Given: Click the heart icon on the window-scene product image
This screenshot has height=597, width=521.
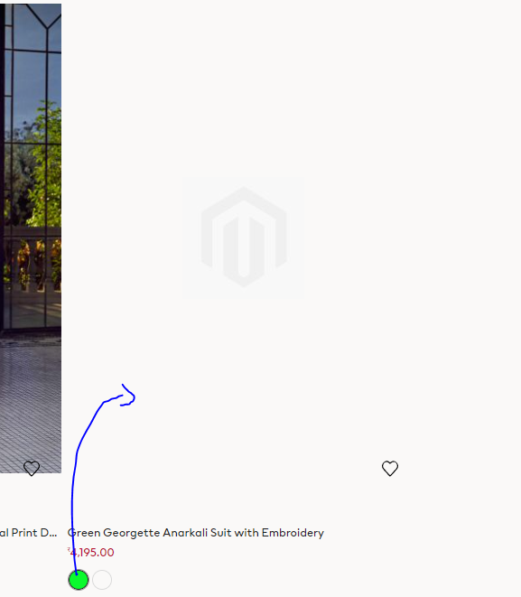Looking at the screenshot, I should click(x=32, y=469).
